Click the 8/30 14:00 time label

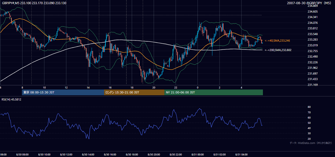point(88,154)
